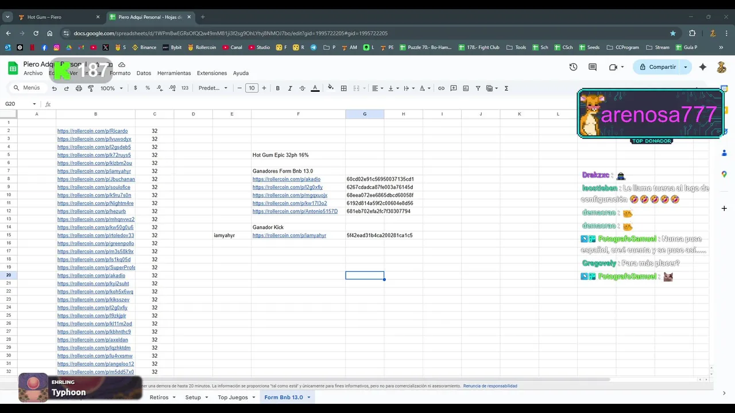The height and width of the screenshot is (413, 735).
Task: Insert a chart
Action: pos(466,88)
